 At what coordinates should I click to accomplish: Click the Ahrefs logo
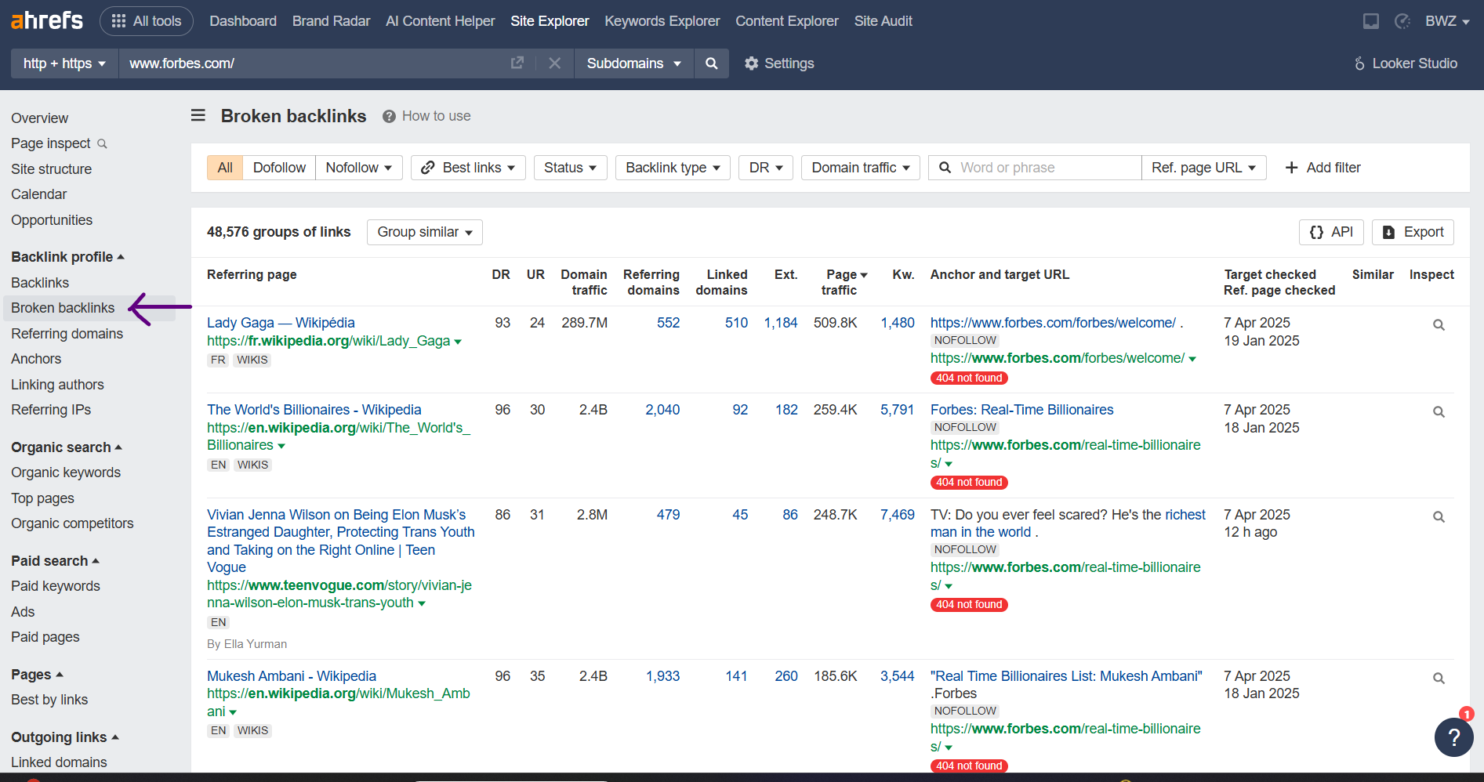(47, 20)
